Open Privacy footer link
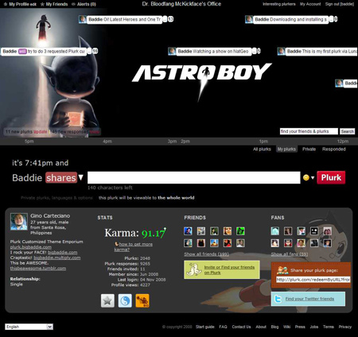The image size is (358, 337). click(345, 327)
